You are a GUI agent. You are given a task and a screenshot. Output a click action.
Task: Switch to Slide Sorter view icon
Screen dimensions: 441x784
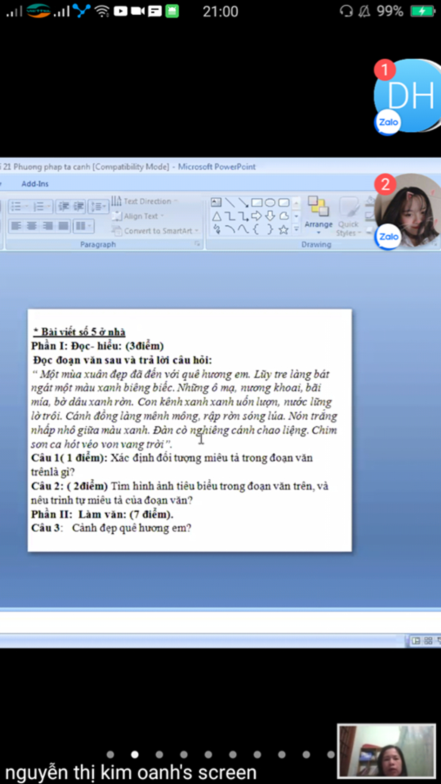coord(428,641)
